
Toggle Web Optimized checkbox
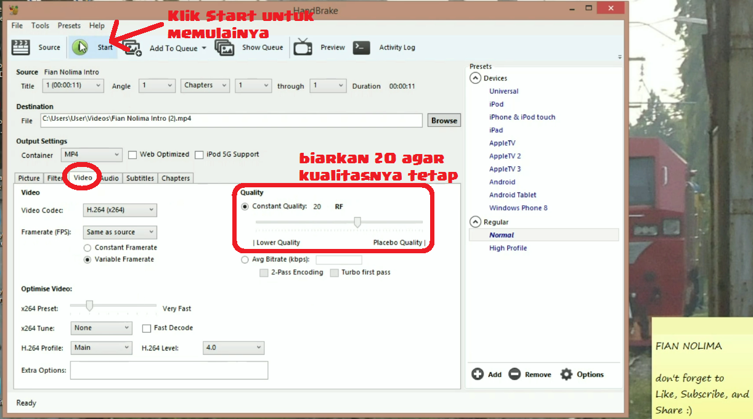click(132, 155)
